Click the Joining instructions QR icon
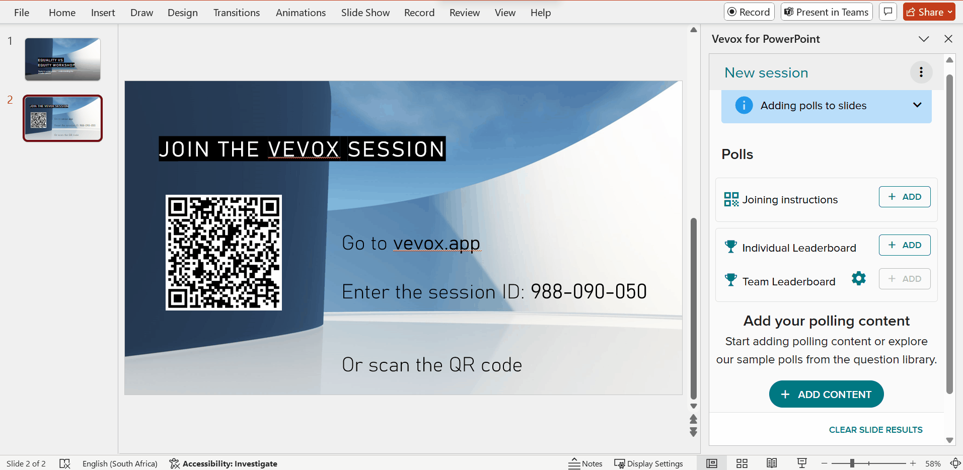This screenshot has width=963, height=470. (731, 199)
